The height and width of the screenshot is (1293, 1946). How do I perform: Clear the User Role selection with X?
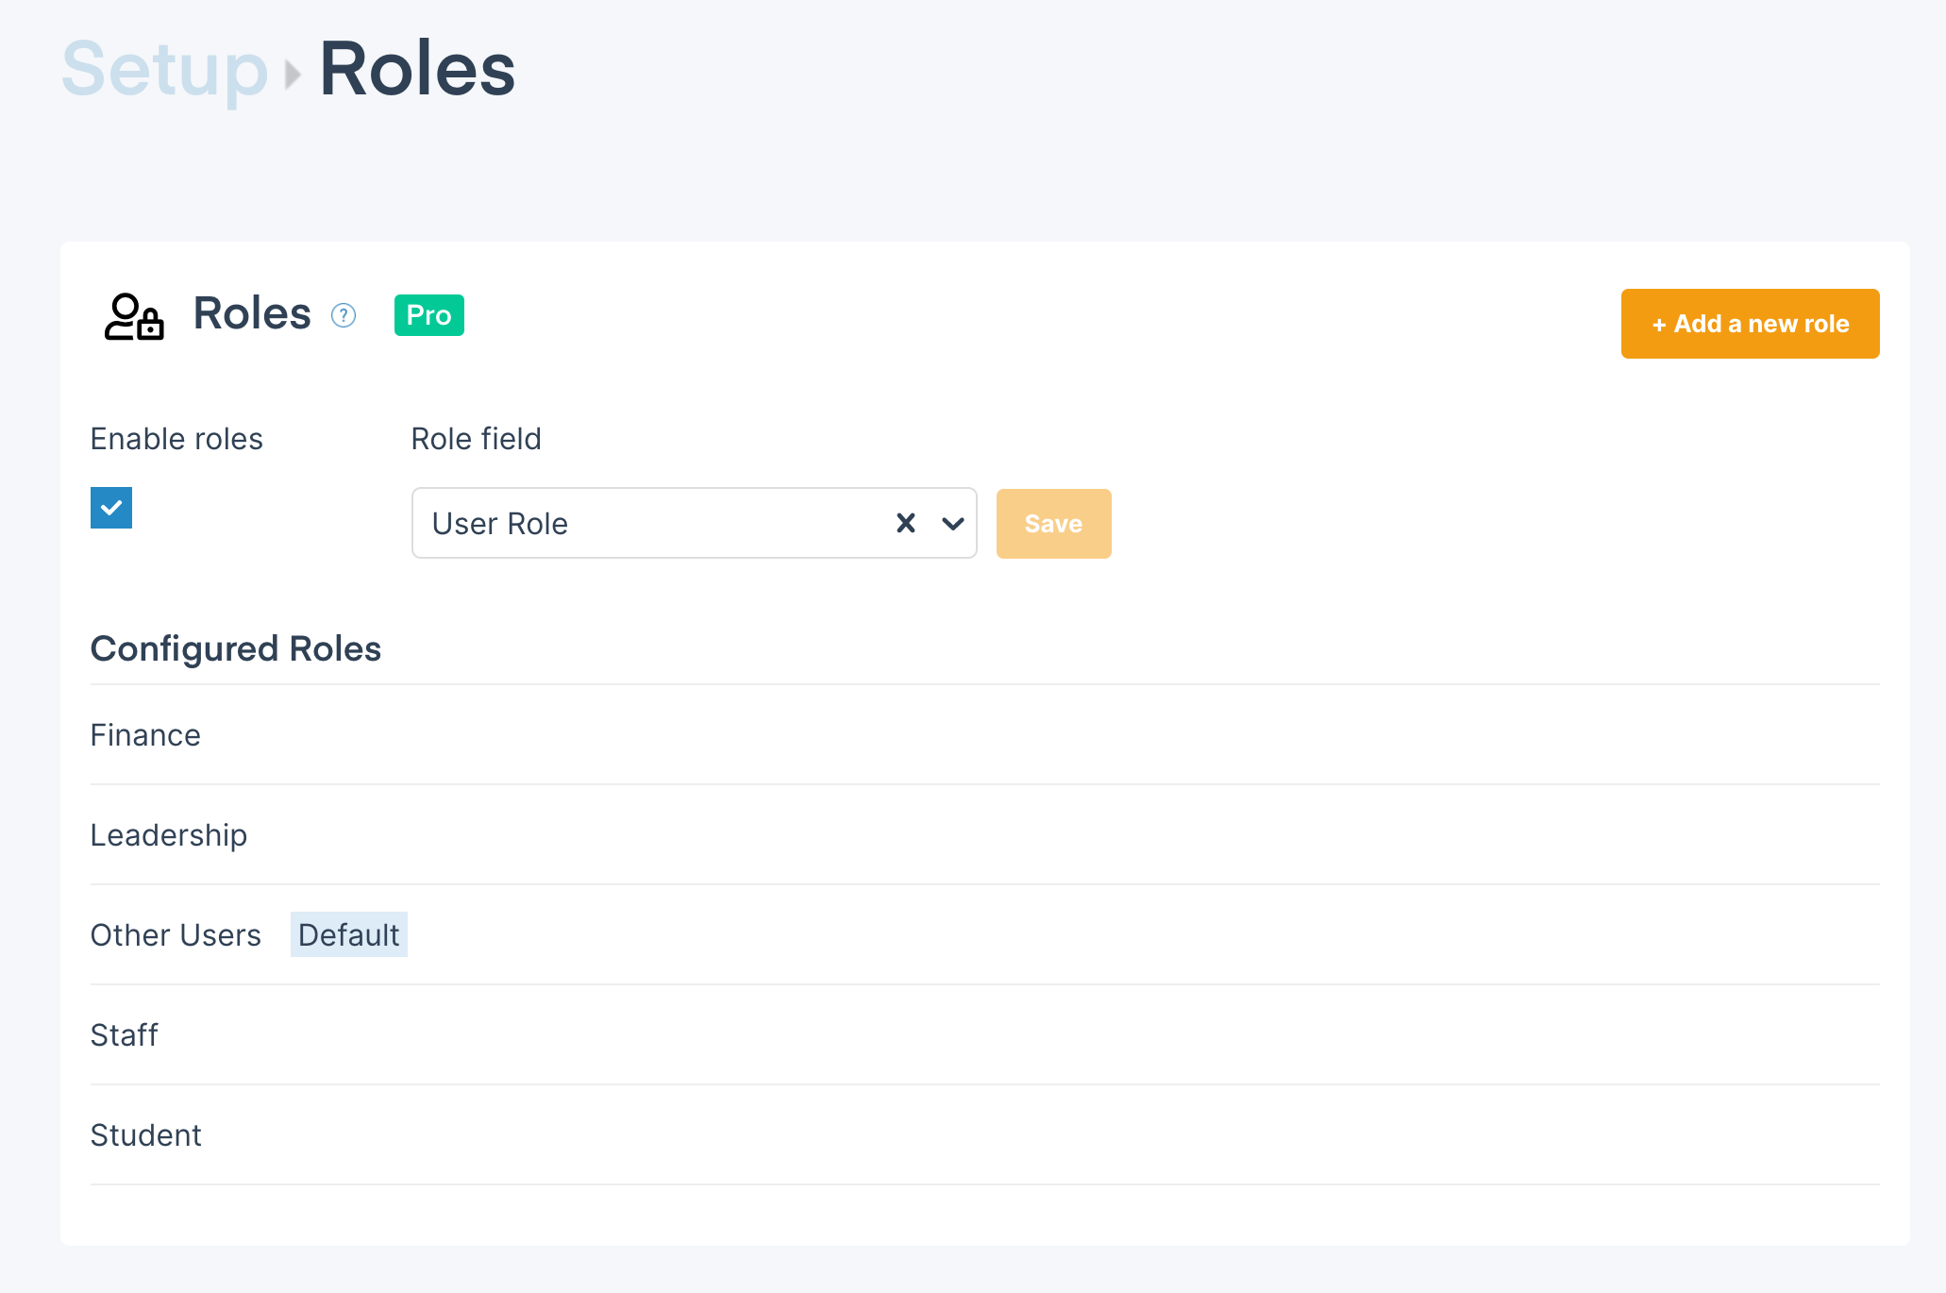click(x=906, y=523)
